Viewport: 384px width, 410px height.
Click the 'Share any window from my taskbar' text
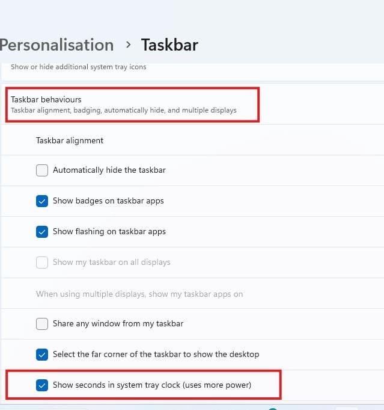pos(118,324)
